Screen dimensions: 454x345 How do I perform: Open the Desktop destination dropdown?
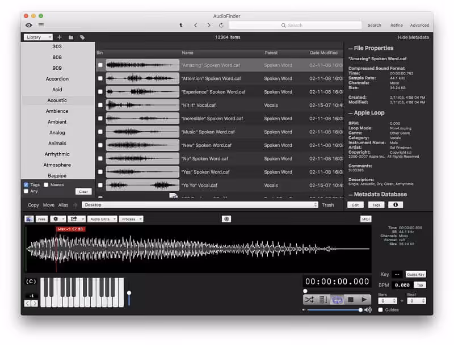coord(200,205)
